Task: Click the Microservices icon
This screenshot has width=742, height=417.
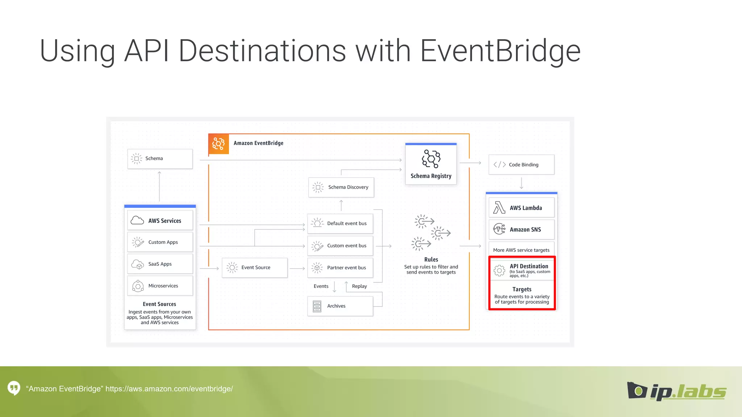Action: 138,286
